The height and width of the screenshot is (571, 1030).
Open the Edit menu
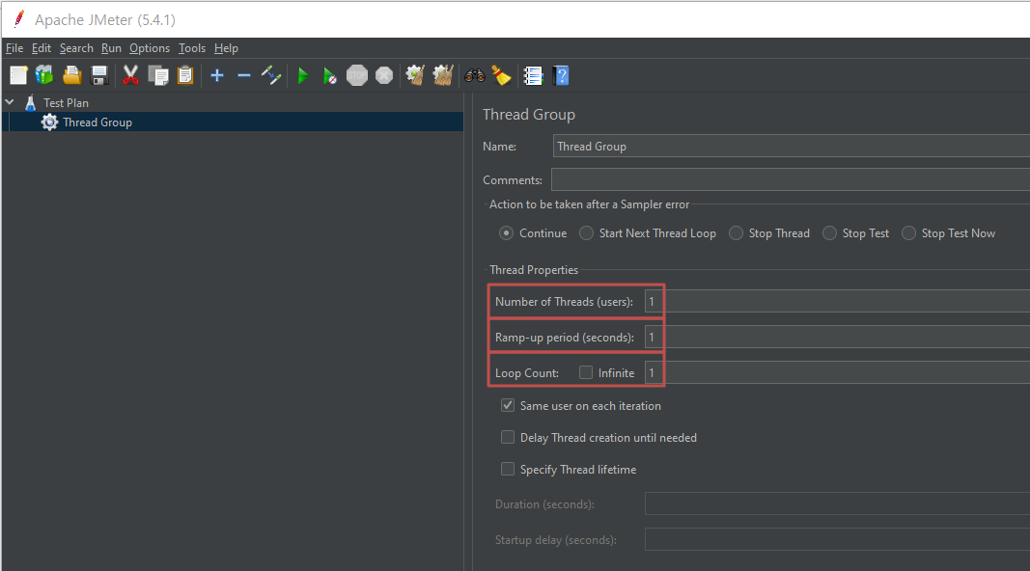tap(41, 48)
